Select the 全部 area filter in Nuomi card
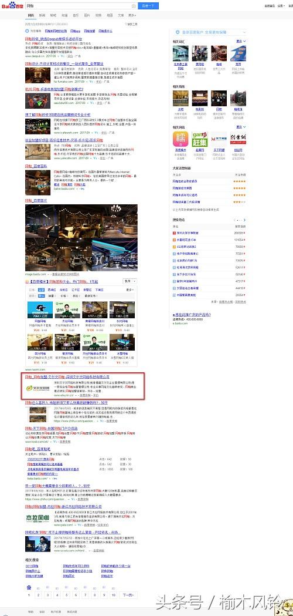The image size is (293, 616). (x=41, y=290)
